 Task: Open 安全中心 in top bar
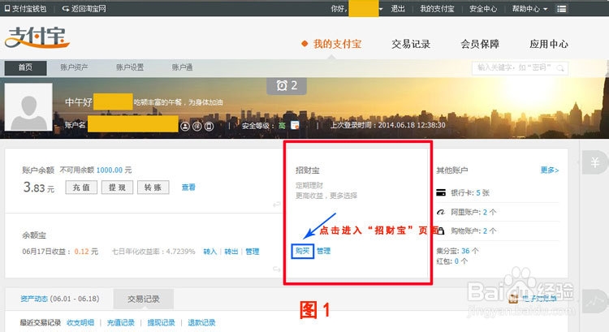tap(483, 9)
